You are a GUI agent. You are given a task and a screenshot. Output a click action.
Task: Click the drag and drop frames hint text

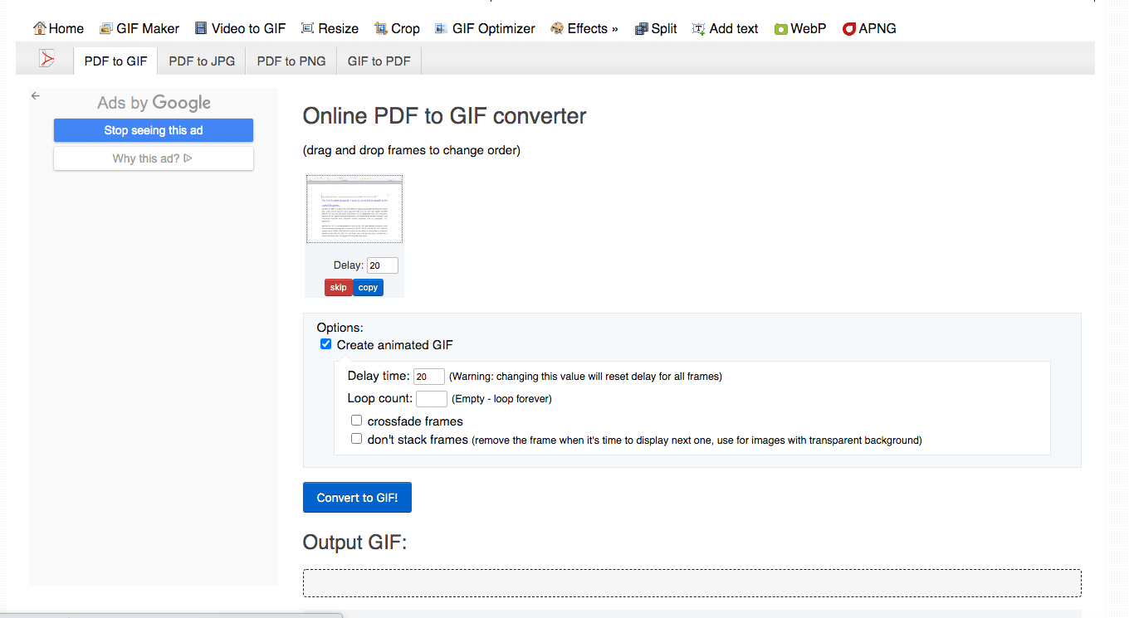point(412,150)
